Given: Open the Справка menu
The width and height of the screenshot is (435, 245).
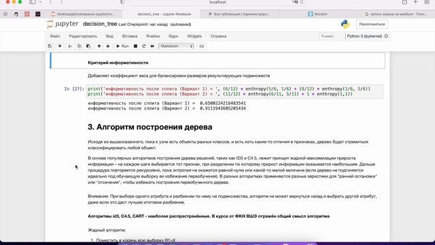Looking at the screenshot, I should 218,36.
